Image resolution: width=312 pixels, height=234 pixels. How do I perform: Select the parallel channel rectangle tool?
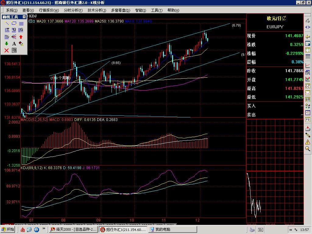tap(14, 23)
